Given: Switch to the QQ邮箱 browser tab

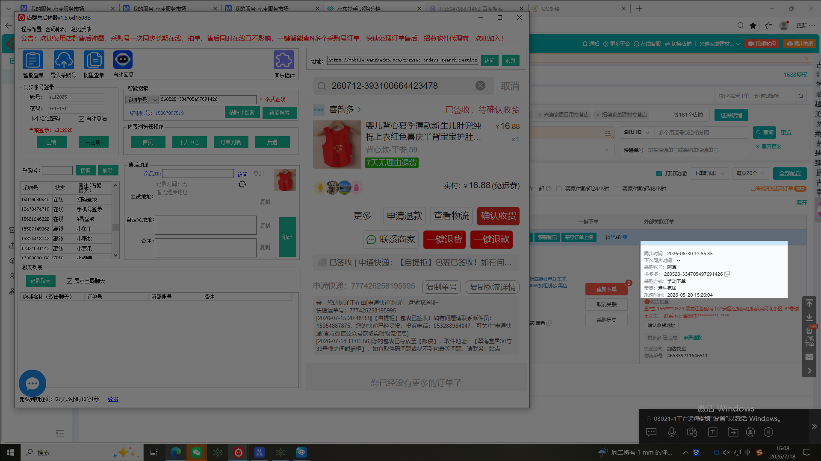Looking at the screenshot, I should click(x=579, y=9).
